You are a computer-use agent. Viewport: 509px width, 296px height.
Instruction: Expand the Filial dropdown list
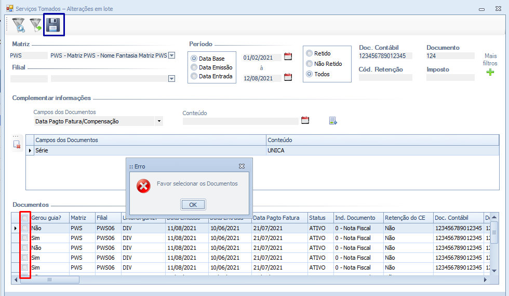(x=171, y=79)
